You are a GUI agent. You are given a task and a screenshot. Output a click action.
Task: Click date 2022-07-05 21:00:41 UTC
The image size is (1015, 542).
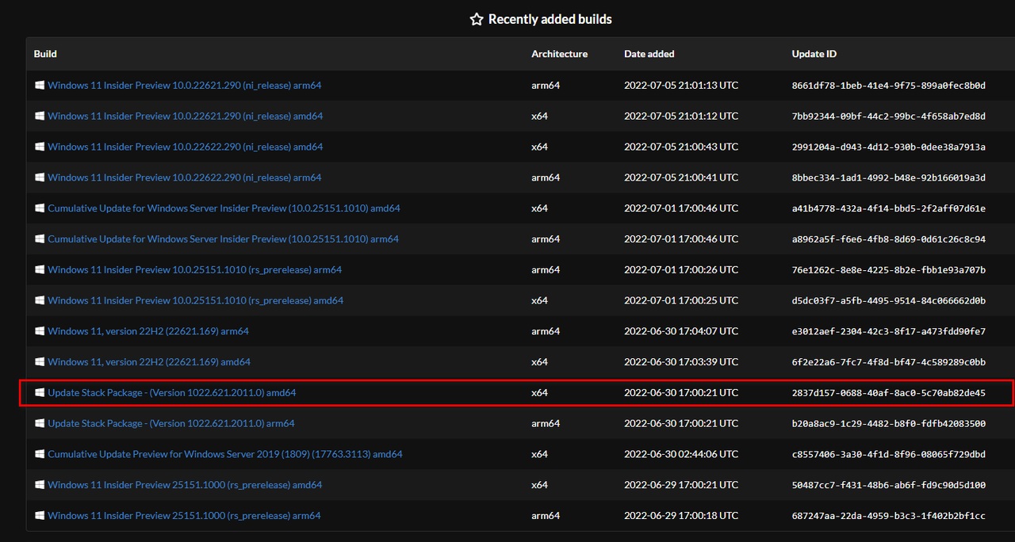681,177
